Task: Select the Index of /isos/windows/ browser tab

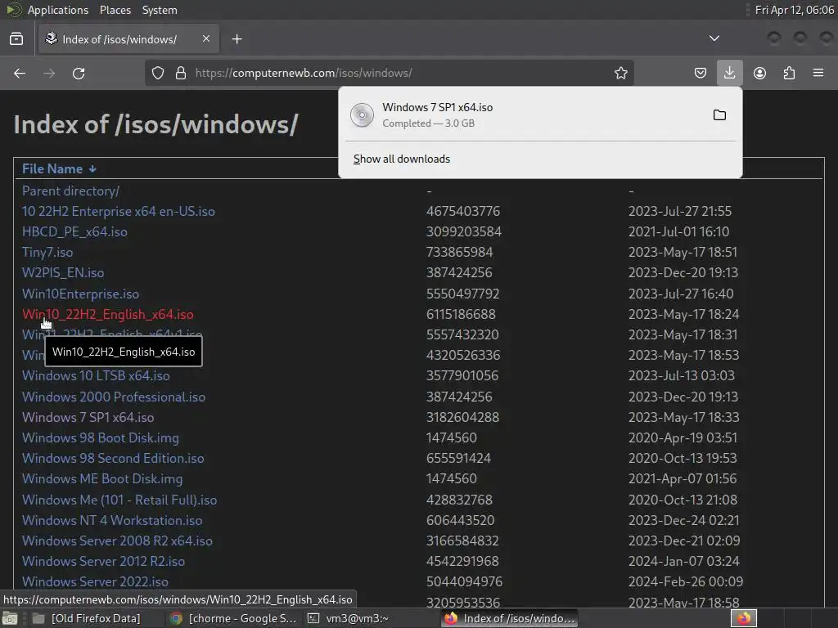Action: tap(128, 39)
